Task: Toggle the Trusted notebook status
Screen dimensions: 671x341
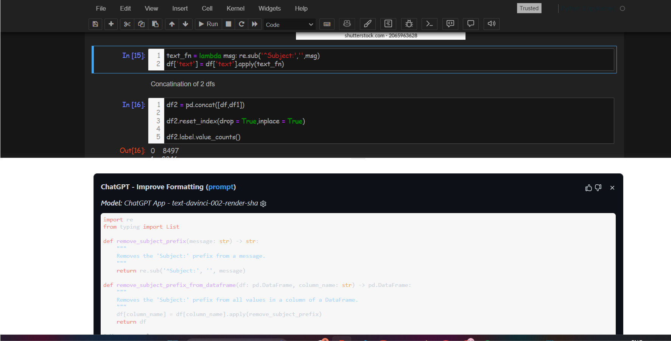Action: coord(529,8)
